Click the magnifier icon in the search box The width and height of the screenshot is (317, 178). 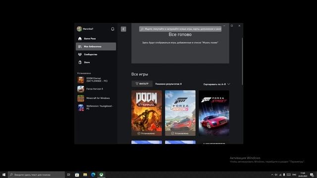tap(142, 29)
